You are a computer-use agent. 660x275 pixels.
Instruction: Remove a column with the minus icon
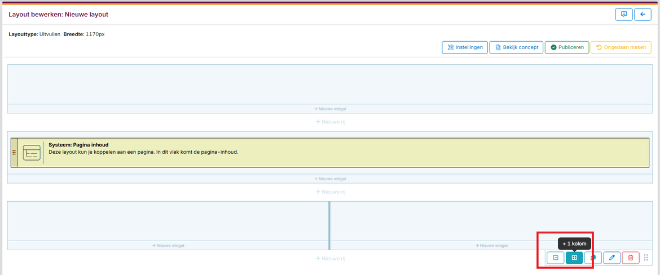(x=555, y=258)
